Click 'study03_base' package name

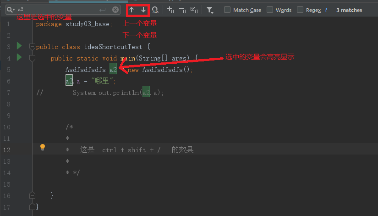(x=87, y=24)
